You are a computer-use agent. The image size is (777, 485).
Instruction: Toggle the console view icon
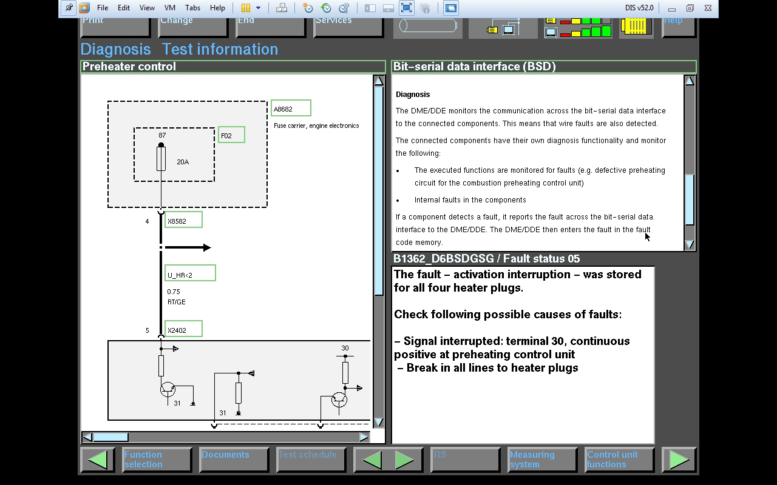(x=451, y=8)
